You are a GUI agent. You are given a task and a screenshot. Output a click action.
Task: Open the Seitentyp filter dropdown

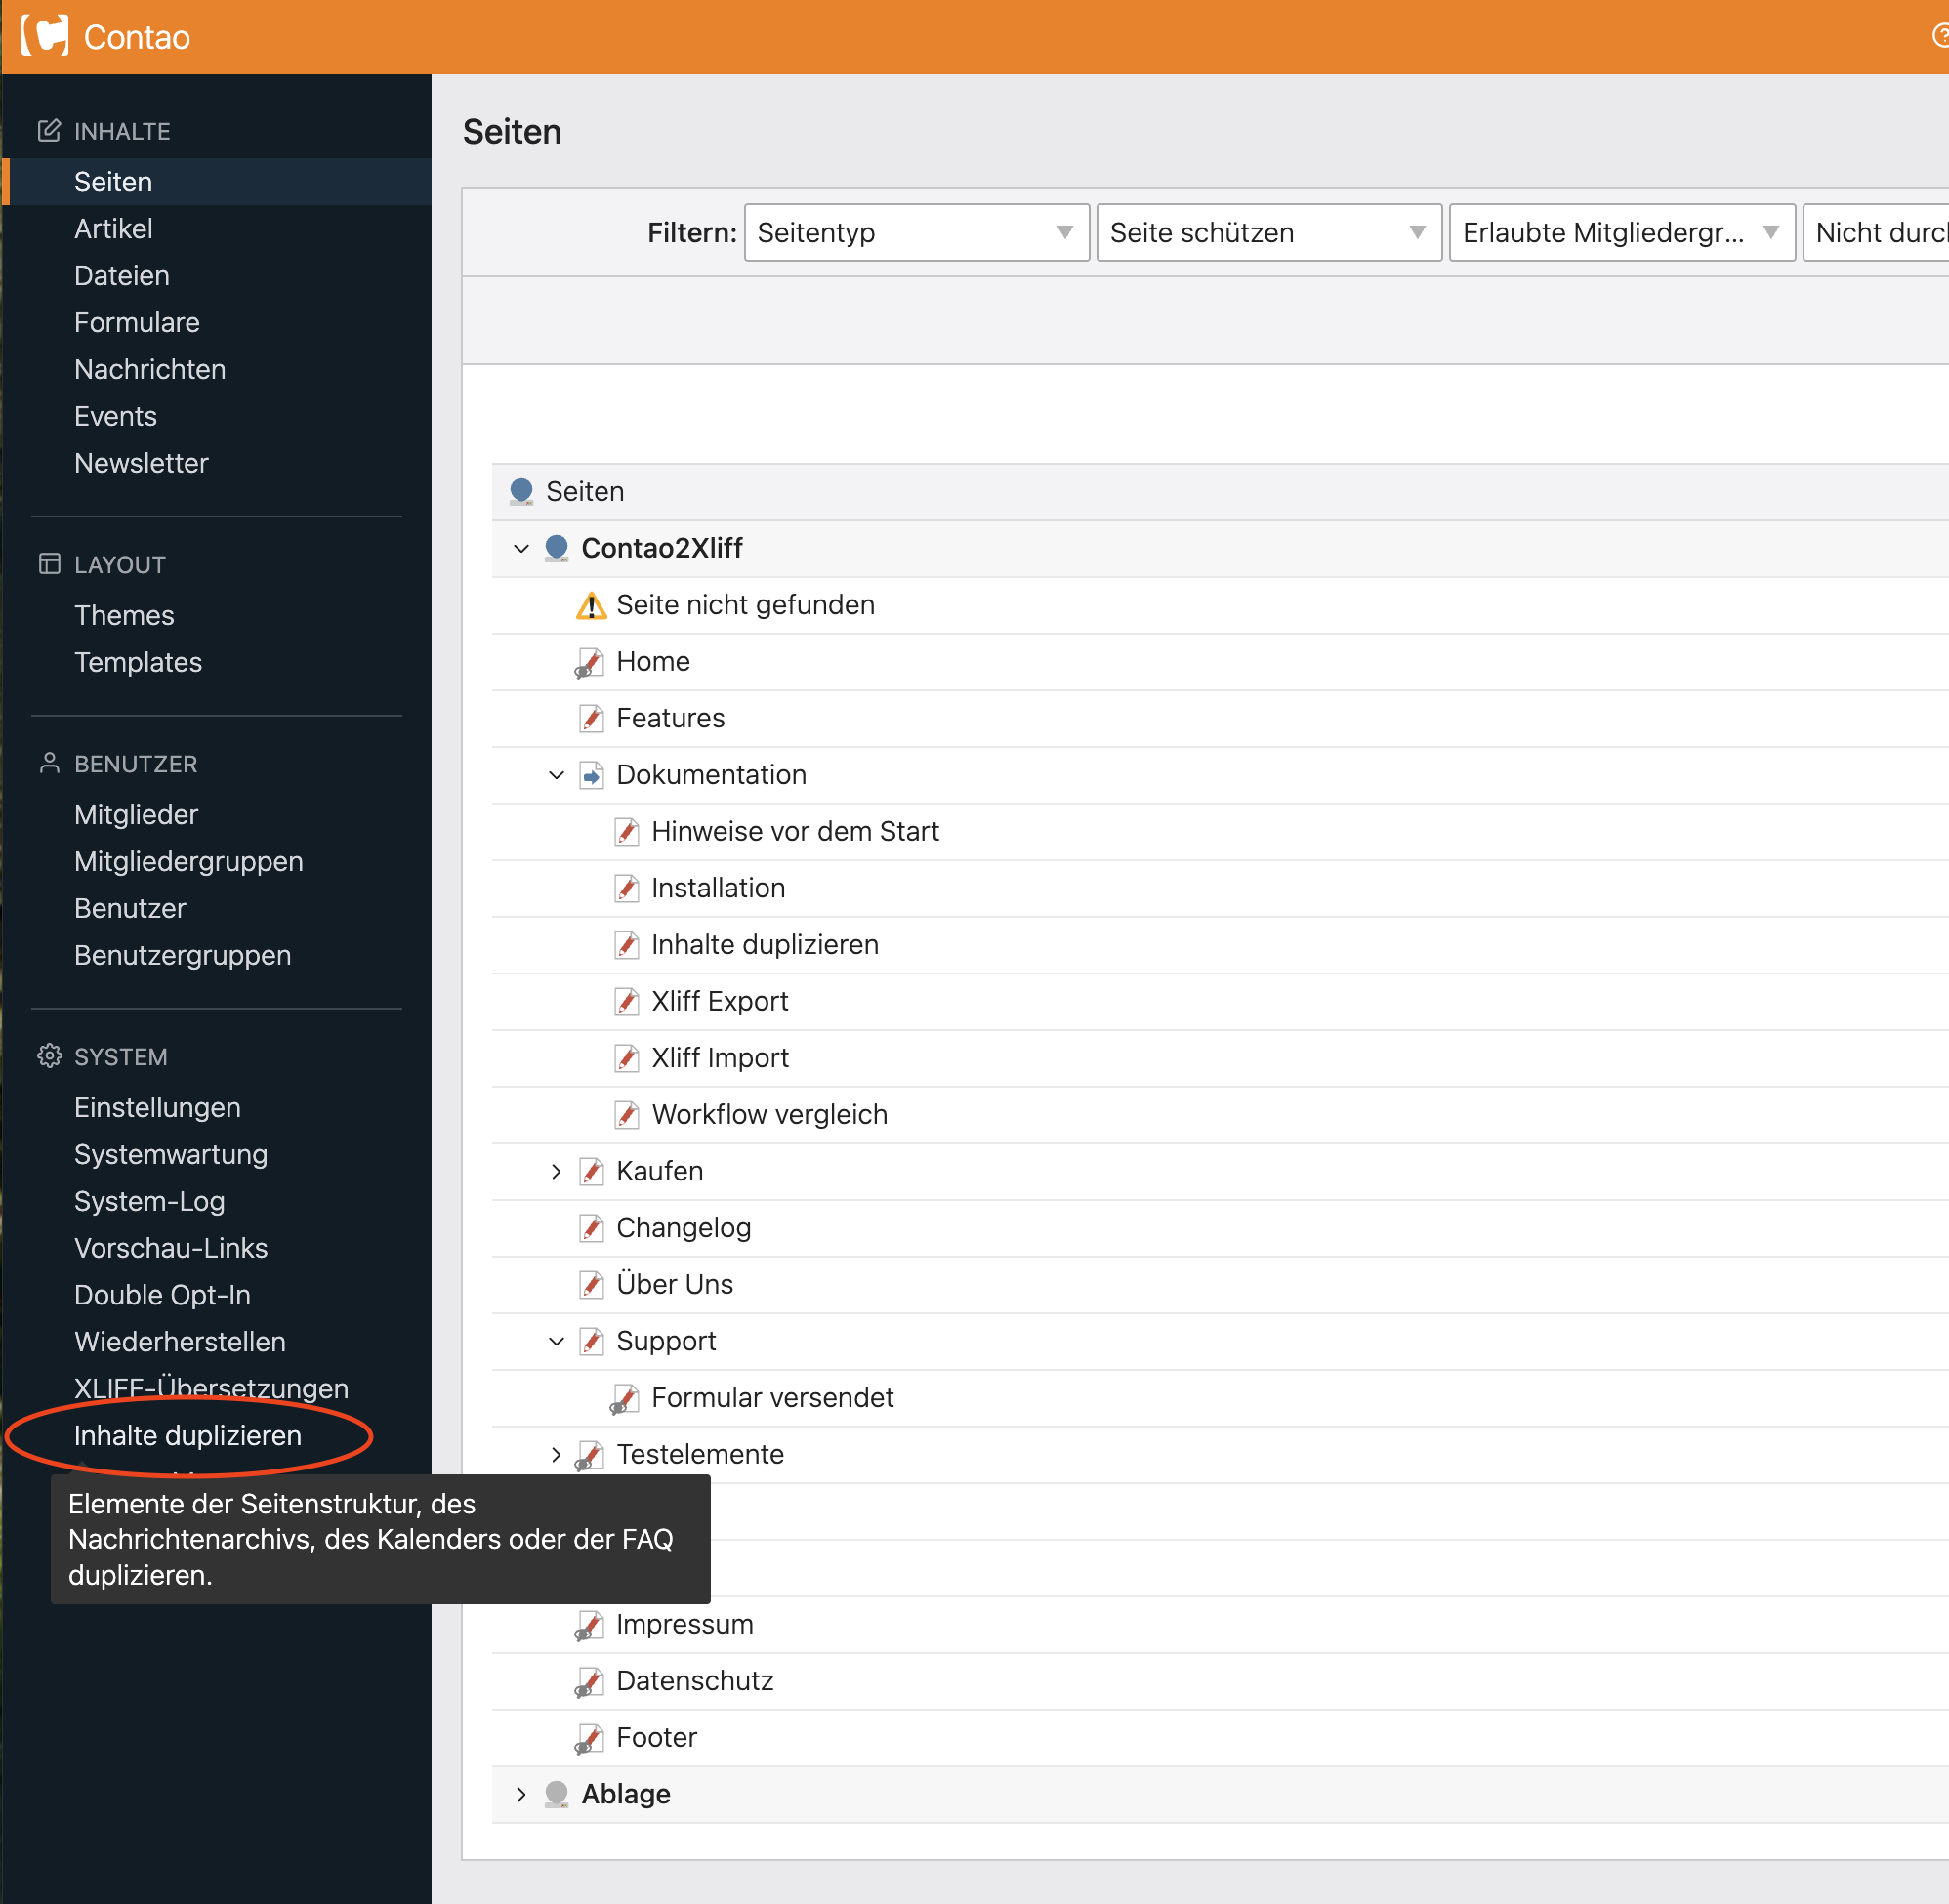[916, 233]
